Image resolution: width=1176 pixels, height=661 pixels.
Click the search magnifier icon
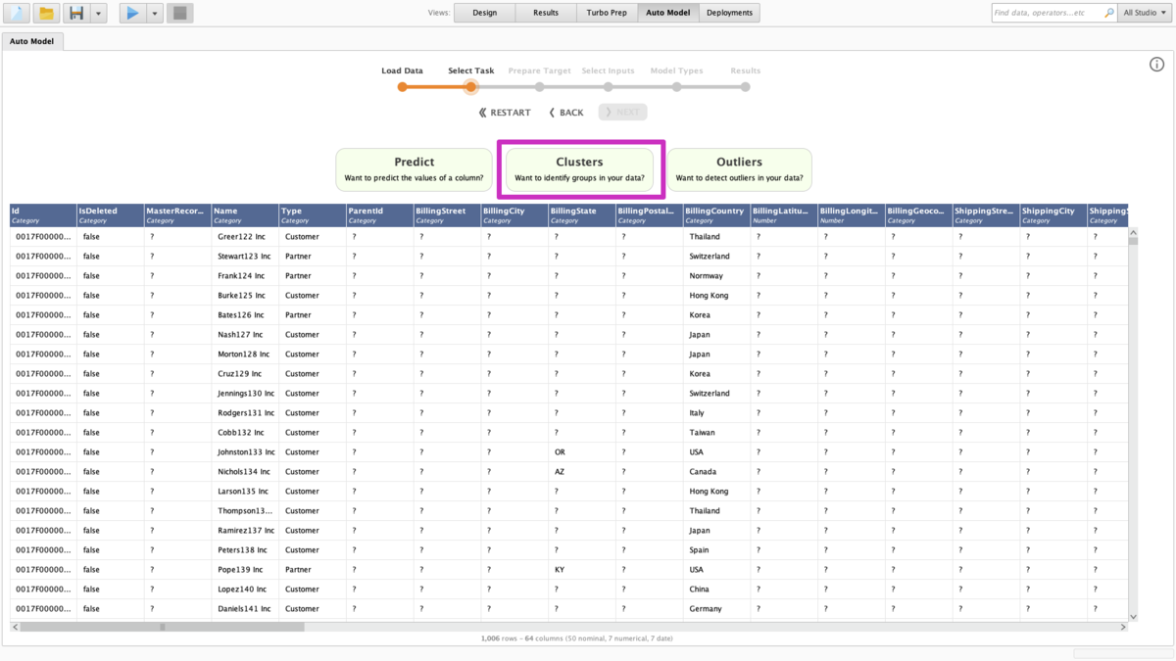tap(1108, 13)
